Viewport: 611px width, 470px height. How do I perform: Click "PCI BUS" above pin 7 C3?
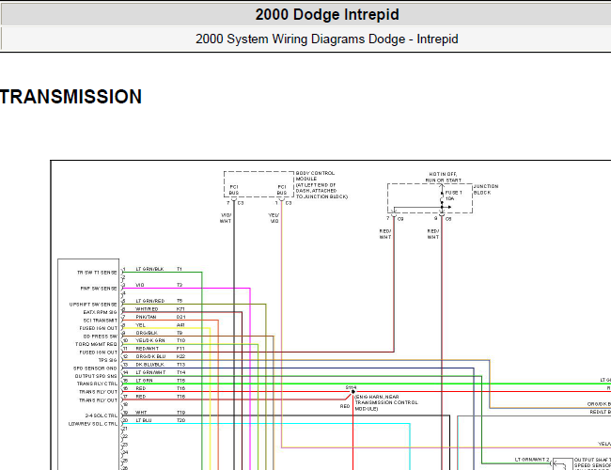(x=234, y=190)
